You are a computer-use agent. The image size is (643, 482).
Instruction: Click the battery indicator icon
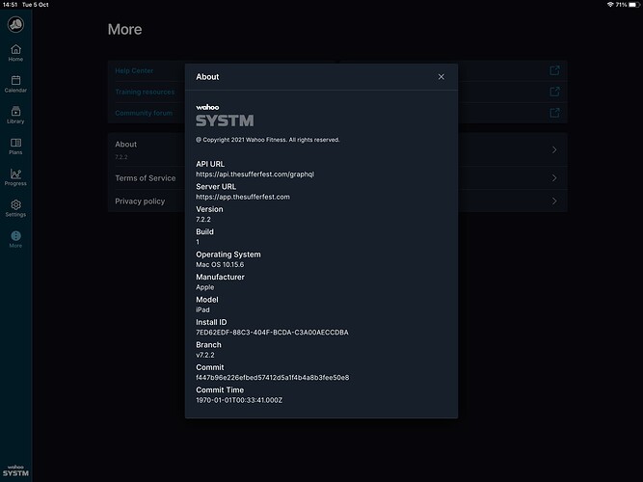pos(634,5)
